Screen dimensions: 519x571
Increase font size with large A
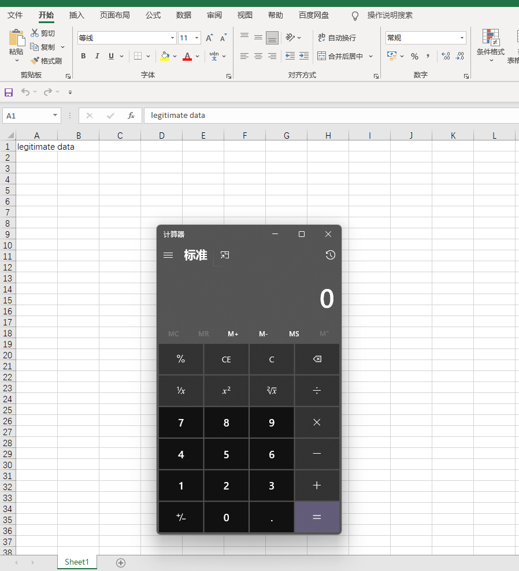click(x=209, y=38)
